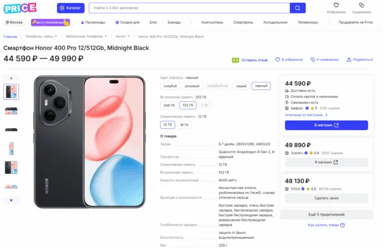The image size is (383, 250).
Task: Choose 256 ГБ built-in storage option
Action: [x=168, y=105]
